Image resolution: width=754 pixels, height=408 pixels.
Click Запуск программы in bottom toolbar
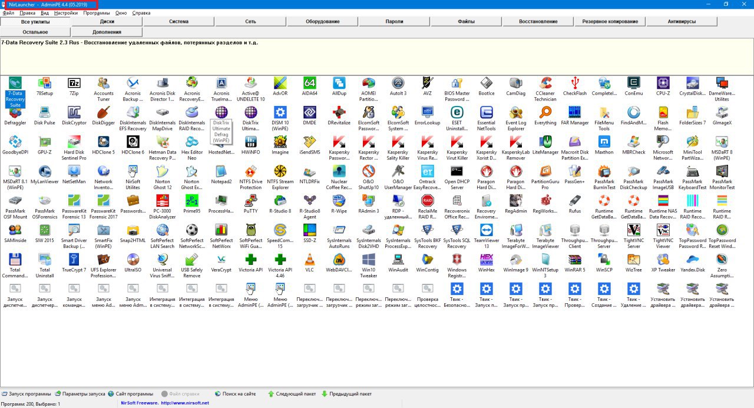(26, 394)
